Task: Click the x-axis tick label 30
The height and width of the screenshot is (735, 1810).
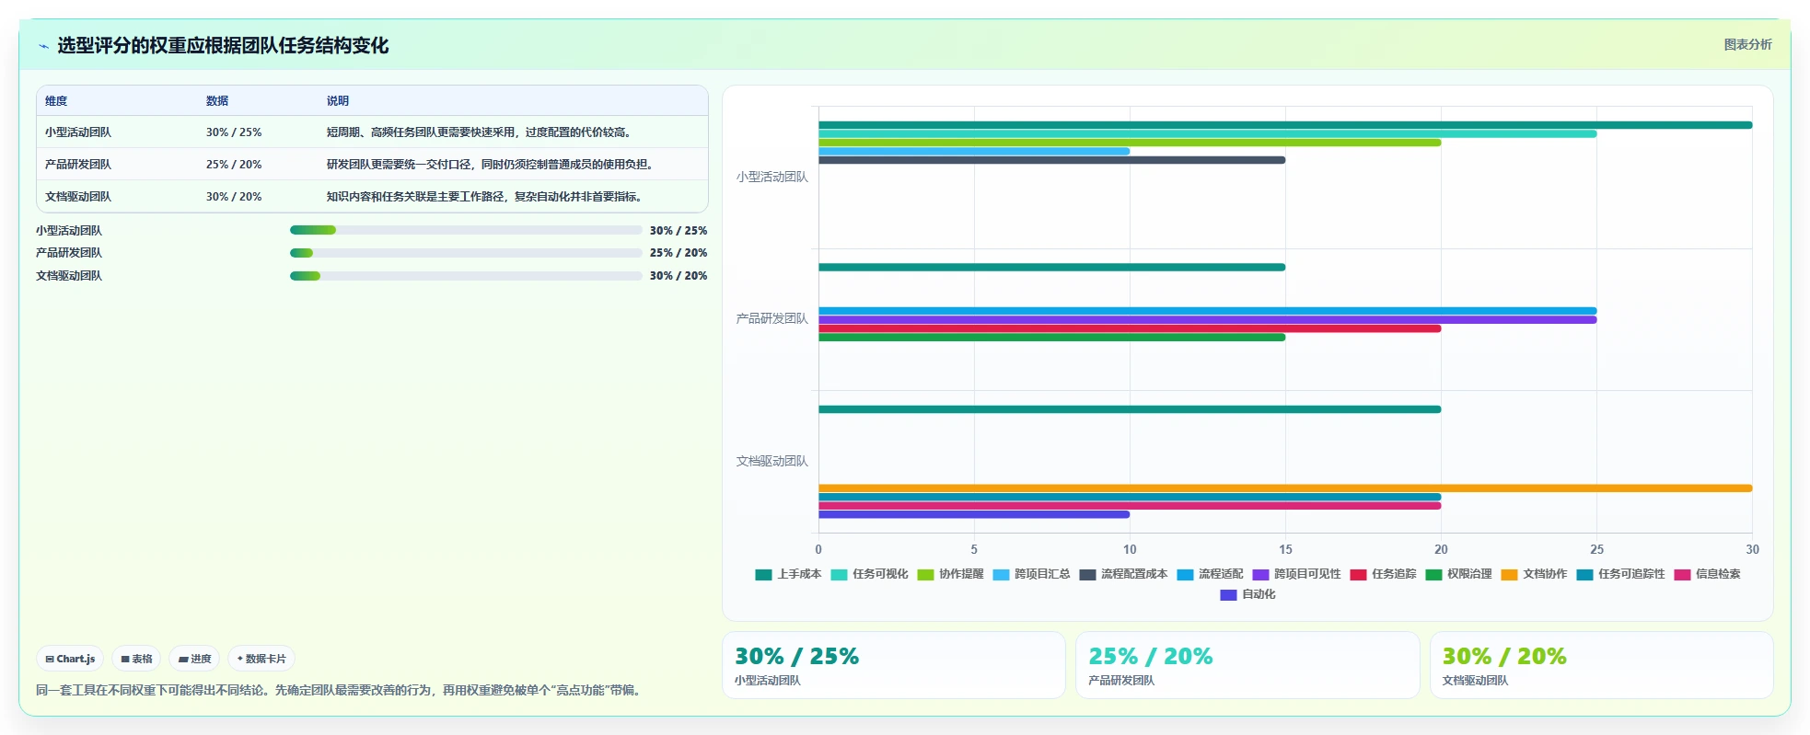Action: (1752, 549)
